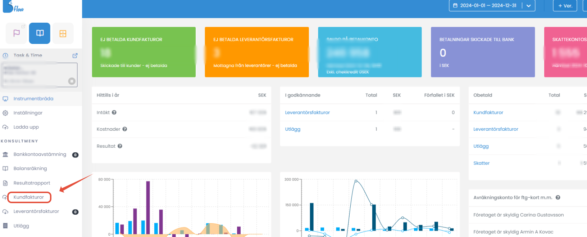Viewport: 587px width, 237px height.
Task: Expand the date range dropdown arrow
Action: (528, 6)
